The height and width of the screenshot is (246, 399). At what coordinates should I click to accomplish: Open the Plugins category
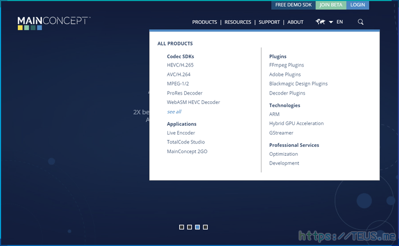click(278, 56)
